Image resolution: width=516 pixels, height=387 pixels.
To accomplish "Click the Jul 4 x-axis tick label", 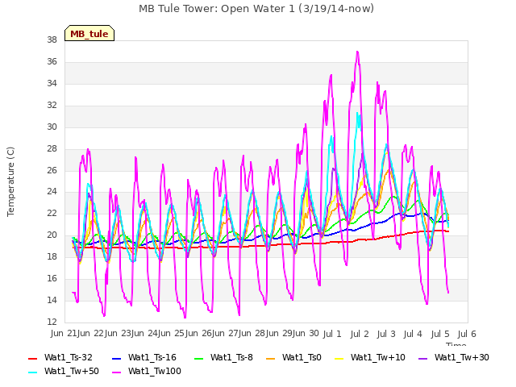I will 413,334.
